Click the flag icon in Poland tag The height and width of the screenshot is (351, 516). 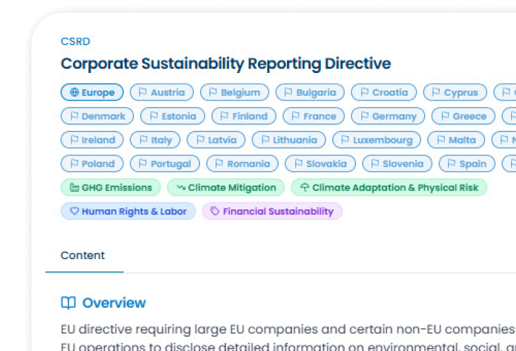(74, 163)
